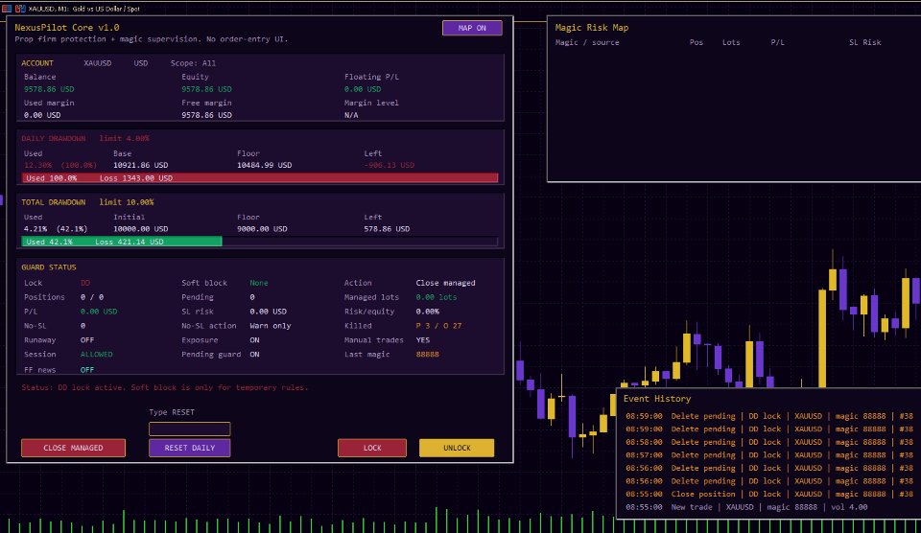Click the GUARD STATUS section heading

coord(49,267)
